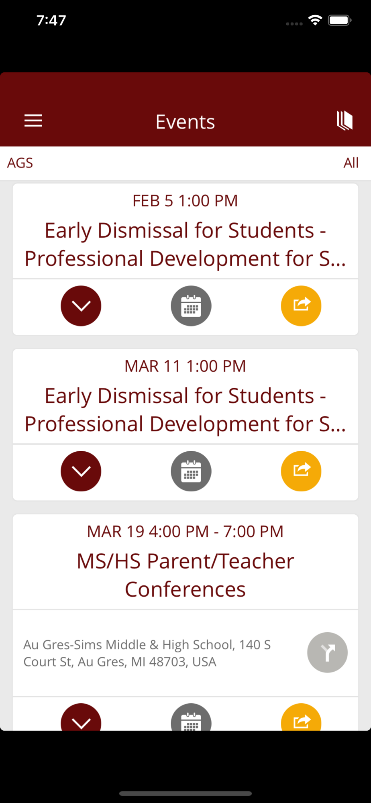Viewport: 371px width, 803px height.
Task: Add Parent/Teacher Conferences to calendar
Action: pyautogui.click(x=191, y=717)
